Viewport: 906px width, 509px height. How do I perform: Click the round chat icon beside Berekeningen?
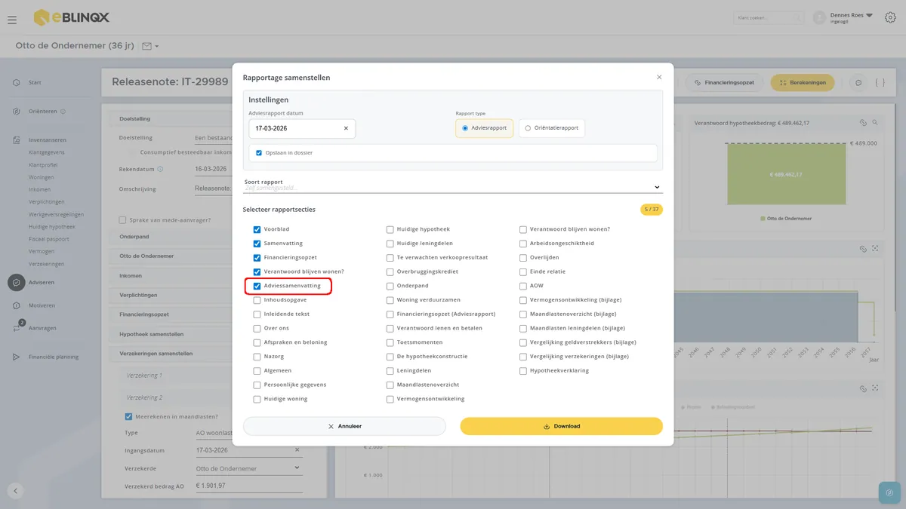click(x=858, y=82)
